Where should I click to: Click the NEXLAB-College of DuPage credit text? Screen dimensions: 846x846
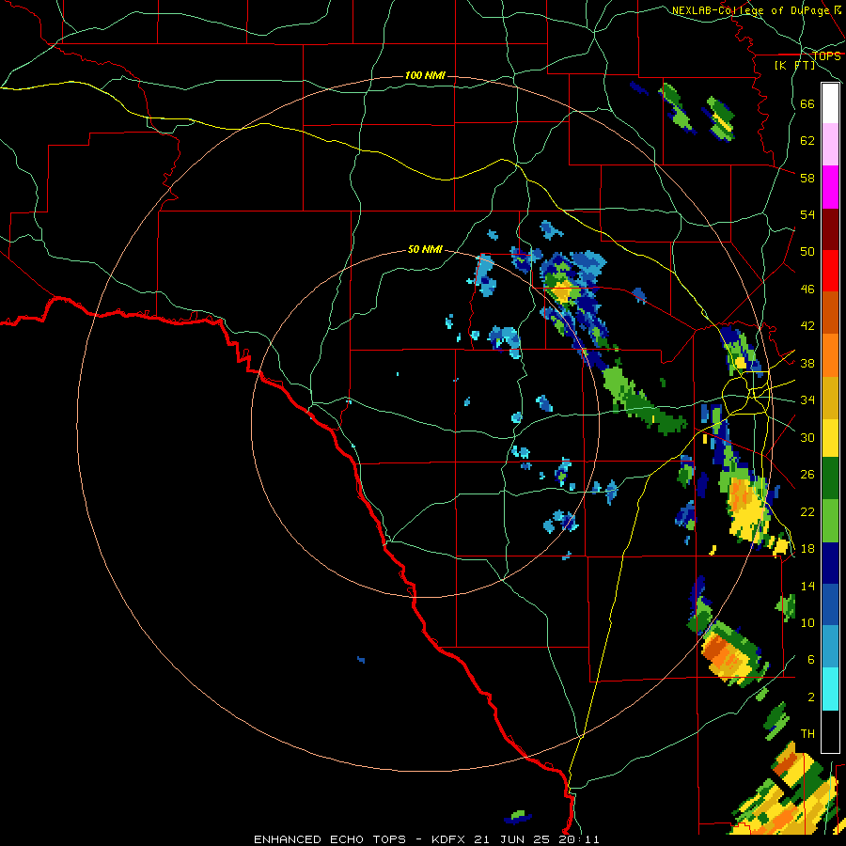point(756,10)
